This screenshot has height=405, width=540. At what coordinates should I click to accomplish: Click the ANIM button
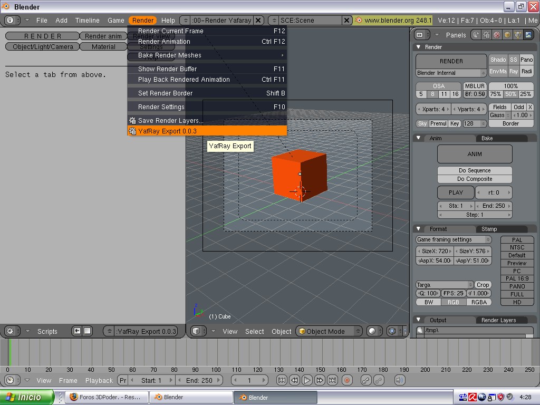coord(475,154)
